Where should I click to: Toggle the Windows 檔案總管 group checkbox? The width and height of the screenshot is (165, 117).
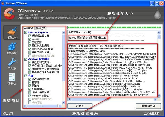click(26, 59)
